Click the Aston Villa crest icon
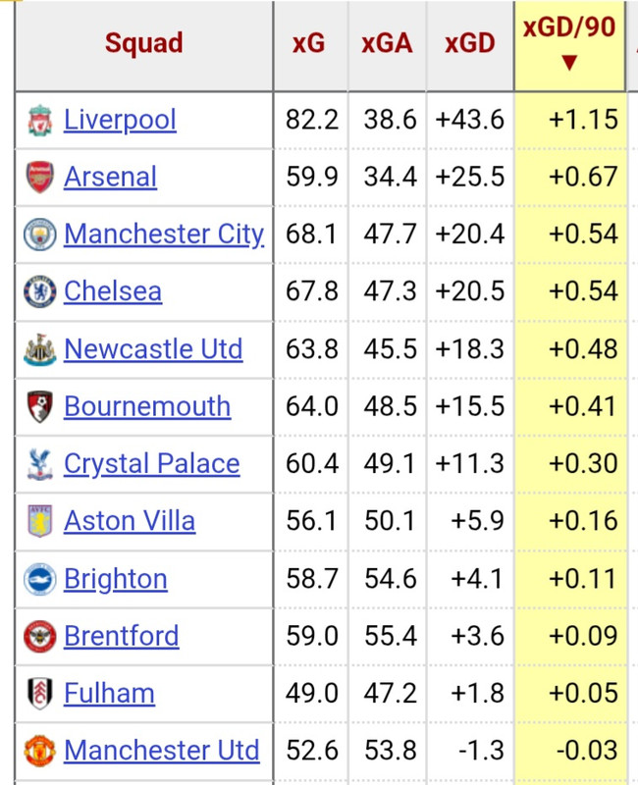Image resolution: width=638 pixels, height=785 pixels. (x=39, y=521)
